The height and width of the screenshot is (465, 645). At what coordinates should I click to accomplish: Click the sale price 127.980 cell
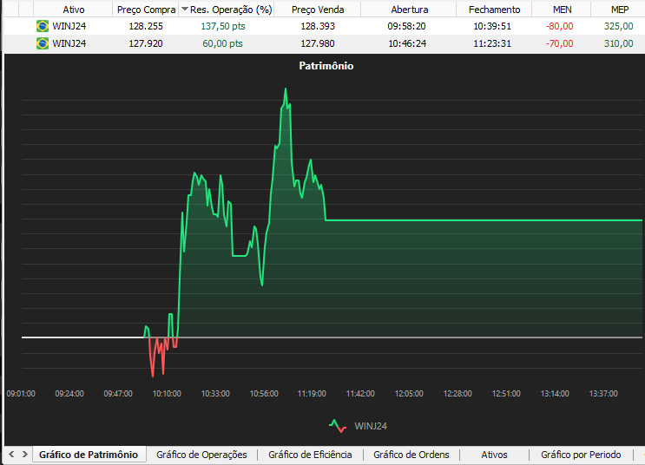click(x=318, y=43)
